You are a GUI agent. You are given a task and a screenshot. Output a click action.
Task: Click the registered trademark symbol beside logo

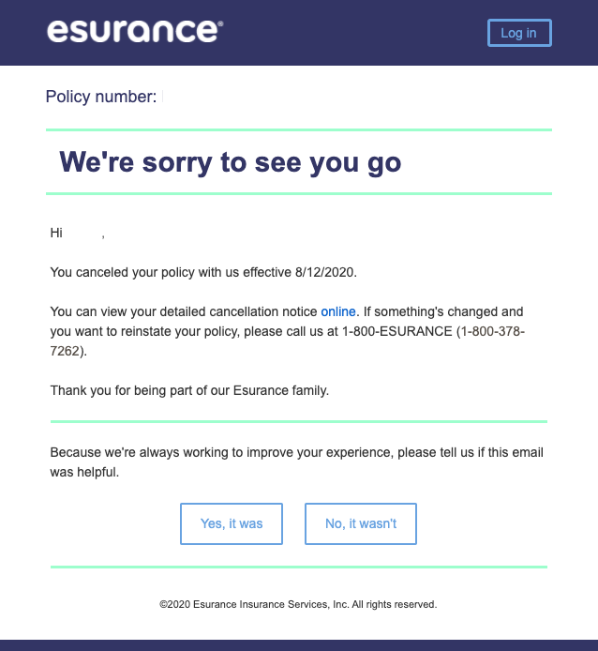point(220,23)
